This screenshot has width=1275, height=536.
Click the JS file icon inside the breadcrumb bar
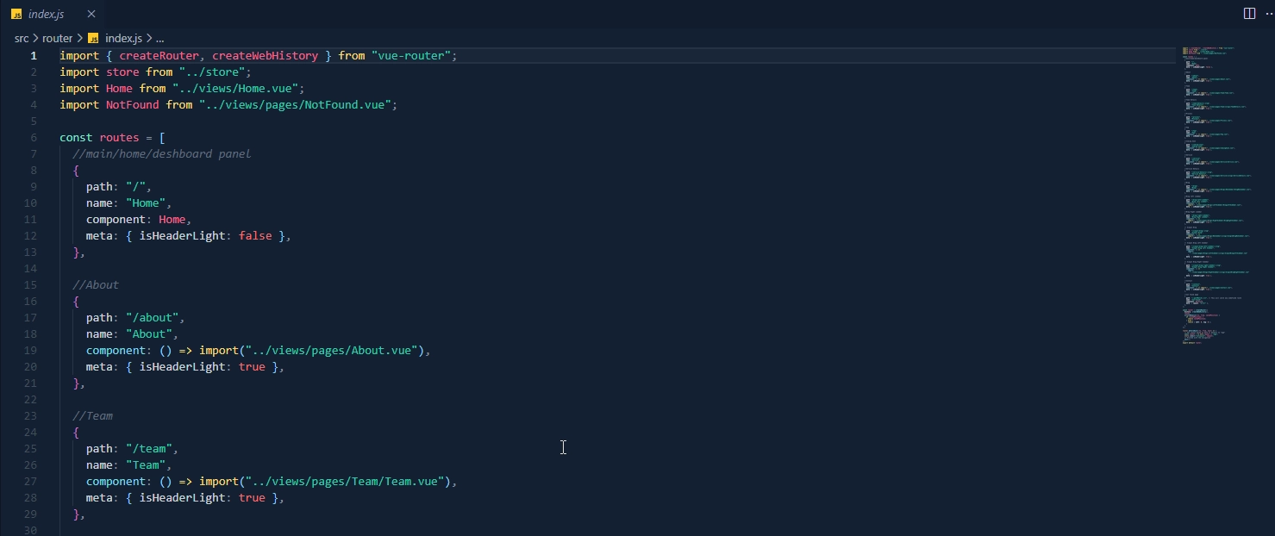[92, 38]
